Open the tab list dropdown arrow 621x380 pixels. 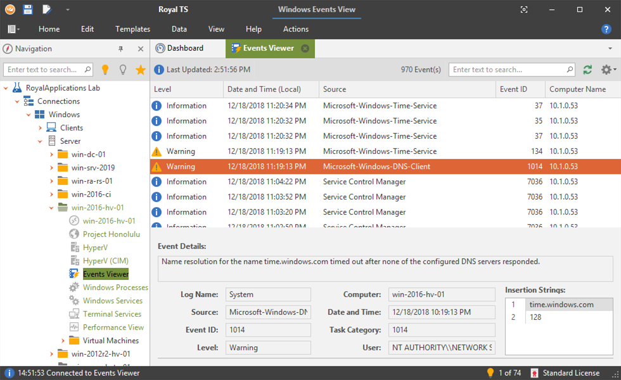coord(610,49)
